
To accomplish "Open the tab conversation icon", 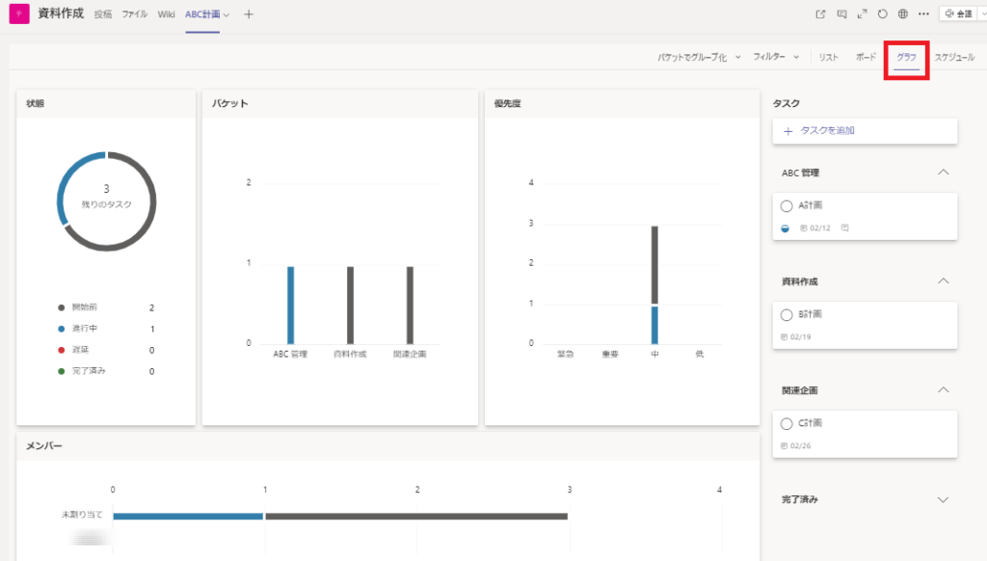I will coord(841,14).
